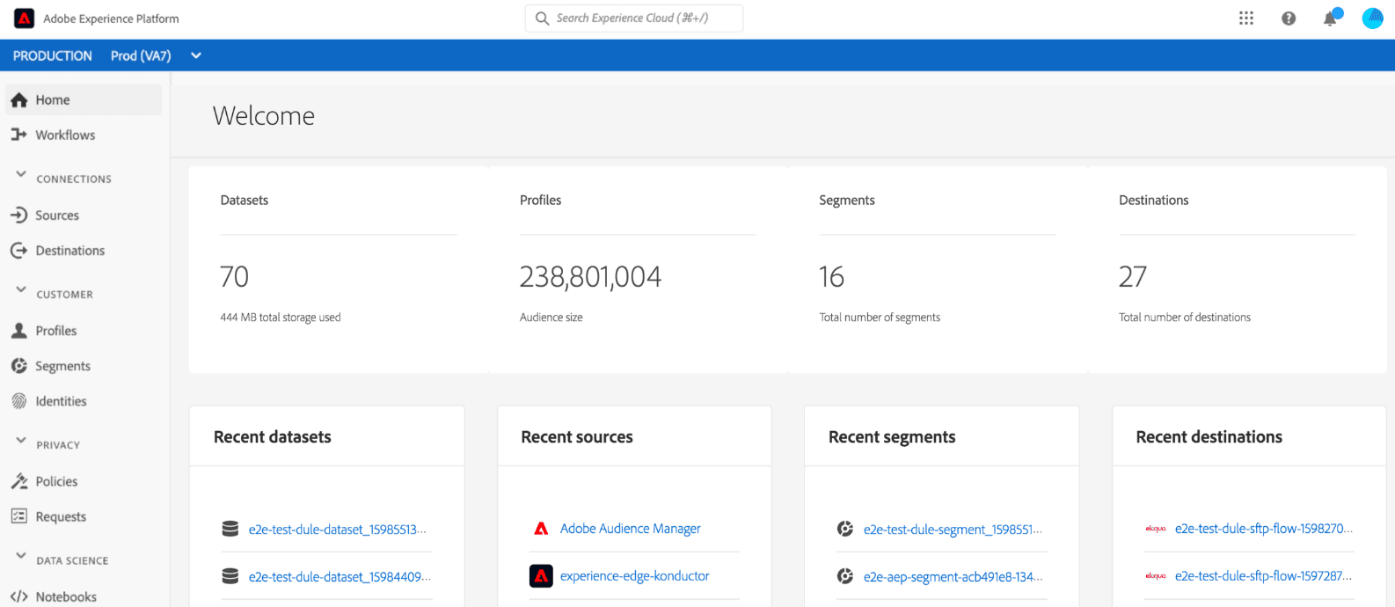Open destination link e2e-test-dule-sftp-flow-1597287

coord(1263,576)
